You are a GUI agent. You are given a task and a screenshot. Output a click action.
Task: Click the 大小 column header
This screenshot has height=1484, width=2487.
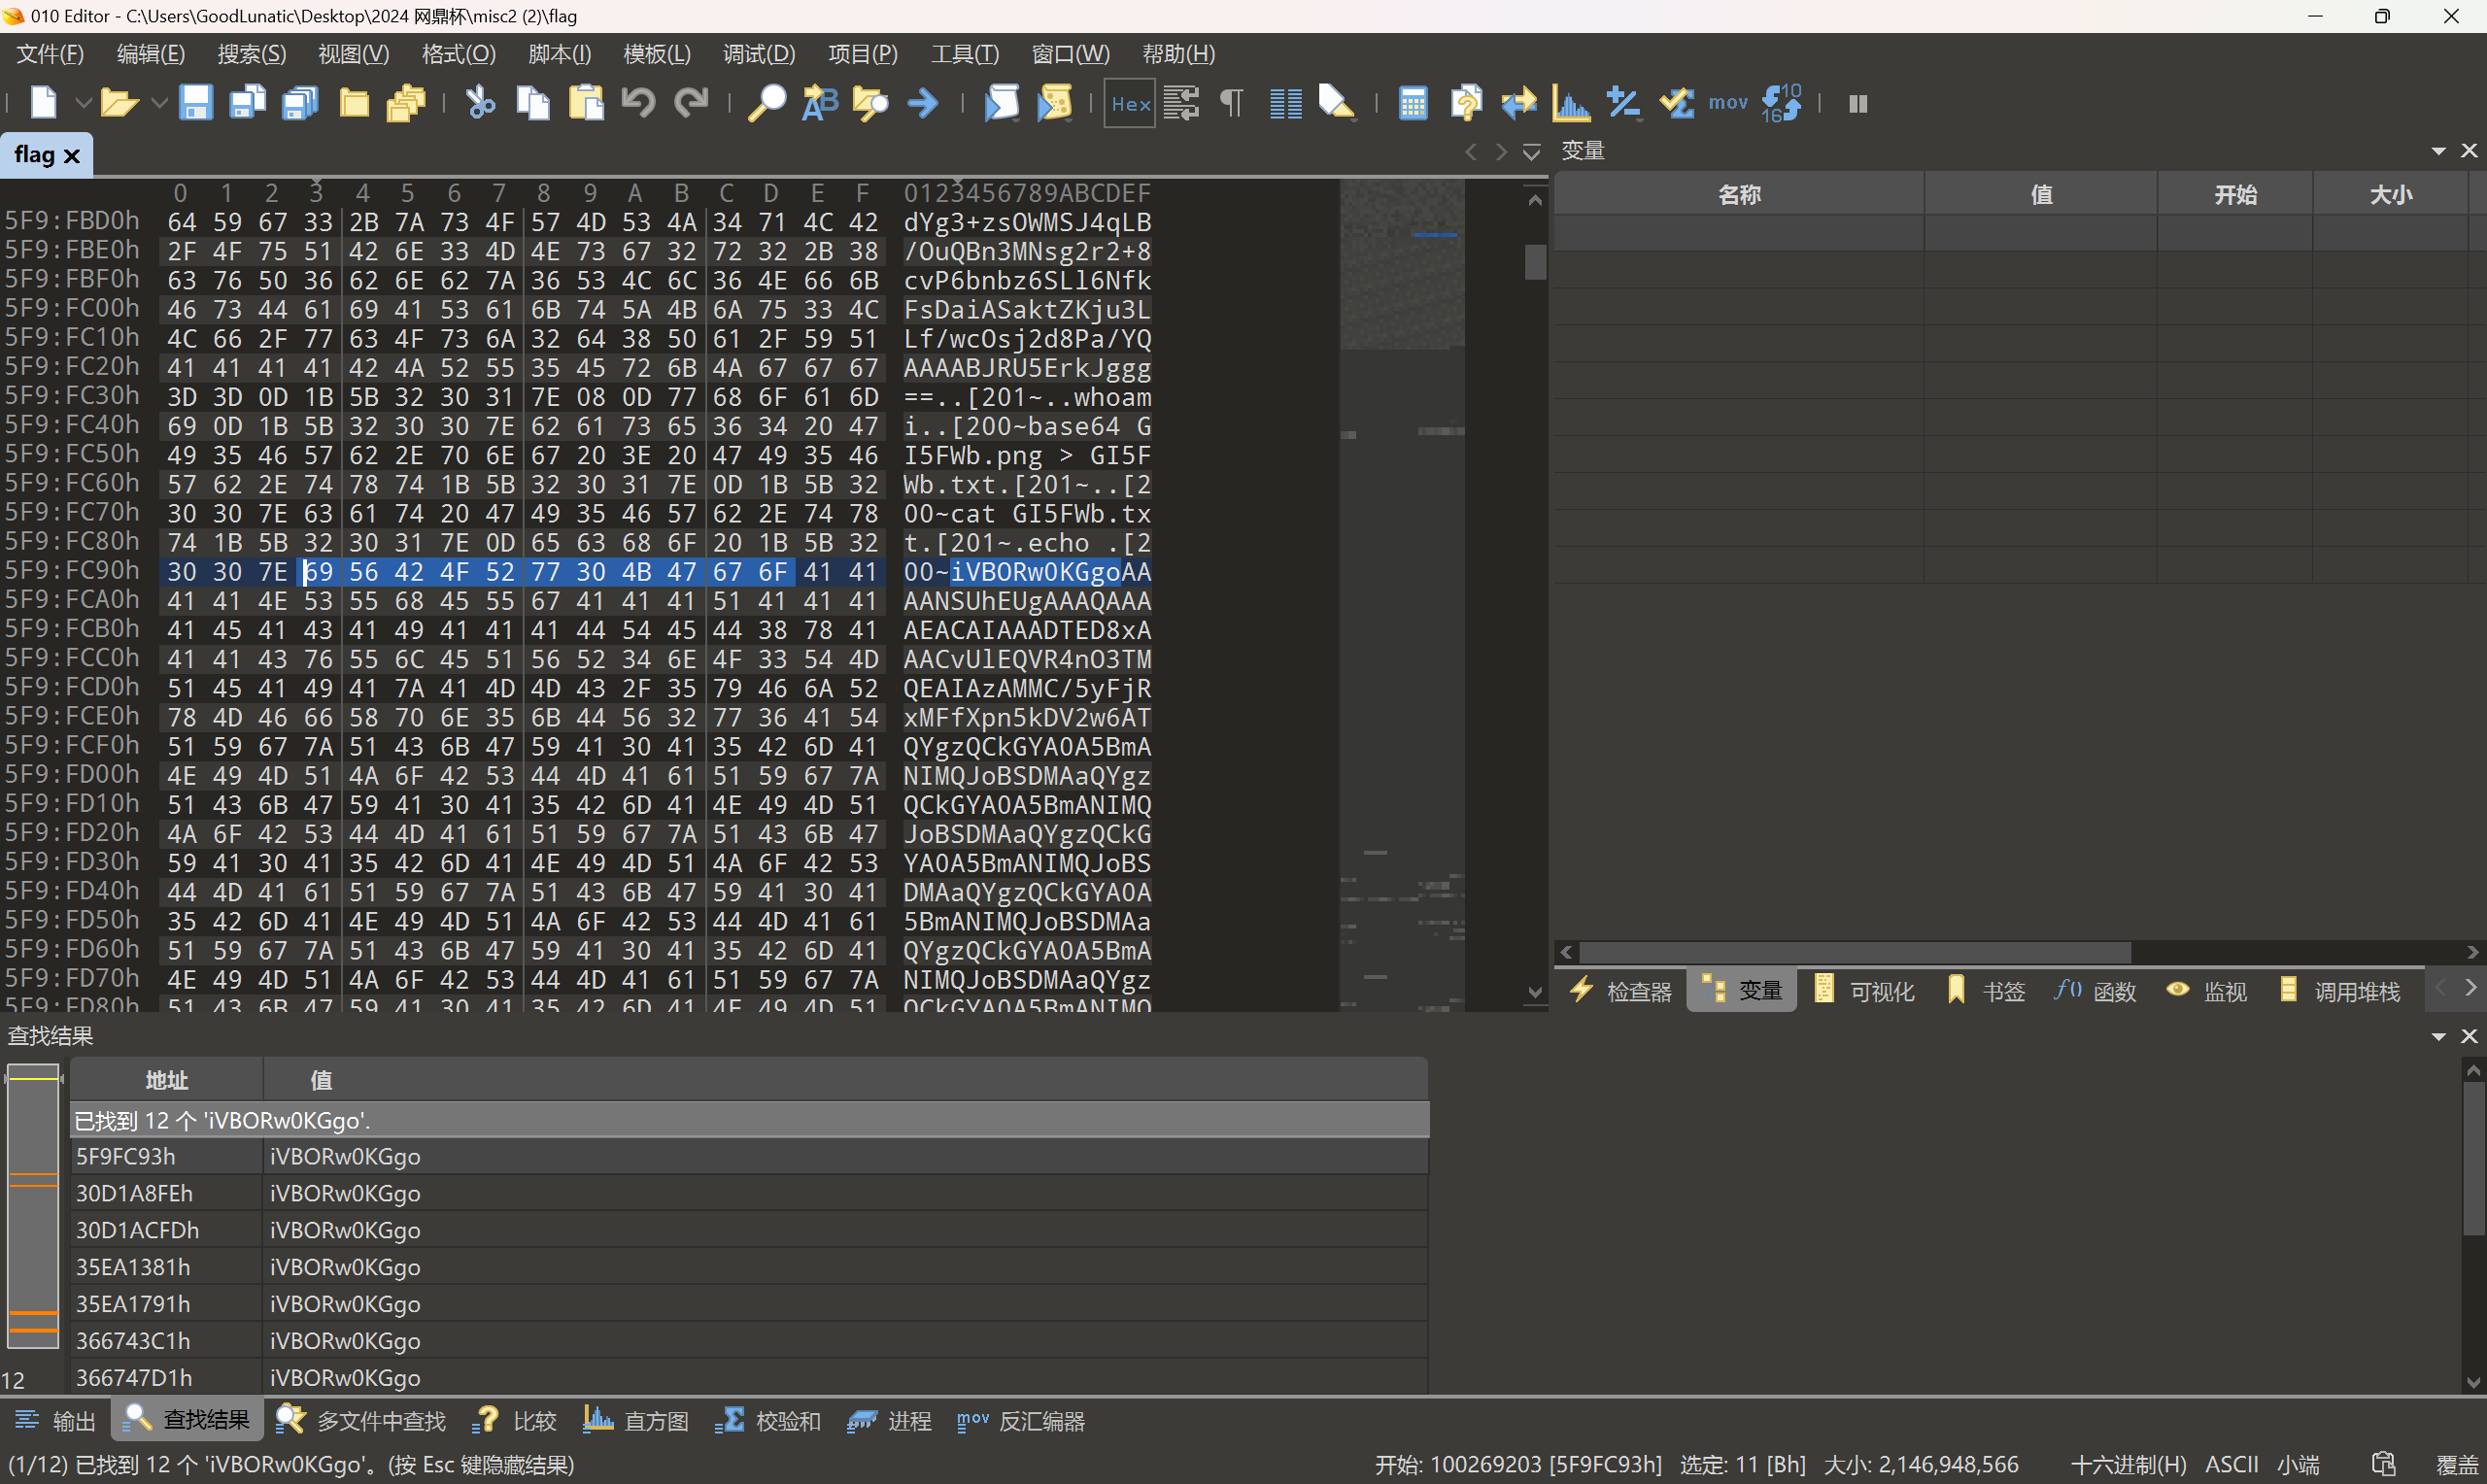pos(2390,195)
